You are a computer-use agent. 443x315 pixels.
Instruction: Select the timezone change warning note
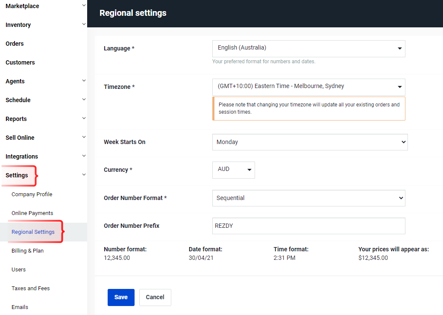click(309, 109)
